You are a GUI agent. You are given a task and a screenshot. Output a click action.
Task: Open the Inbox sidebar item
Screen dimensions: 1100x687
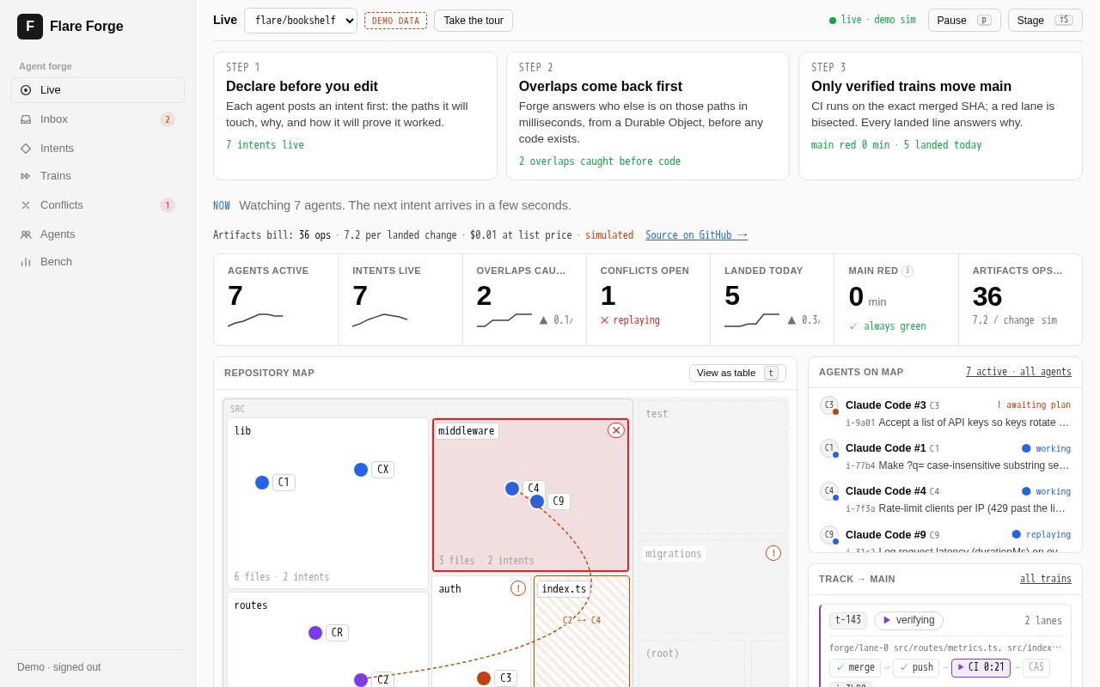click(97, 119)
